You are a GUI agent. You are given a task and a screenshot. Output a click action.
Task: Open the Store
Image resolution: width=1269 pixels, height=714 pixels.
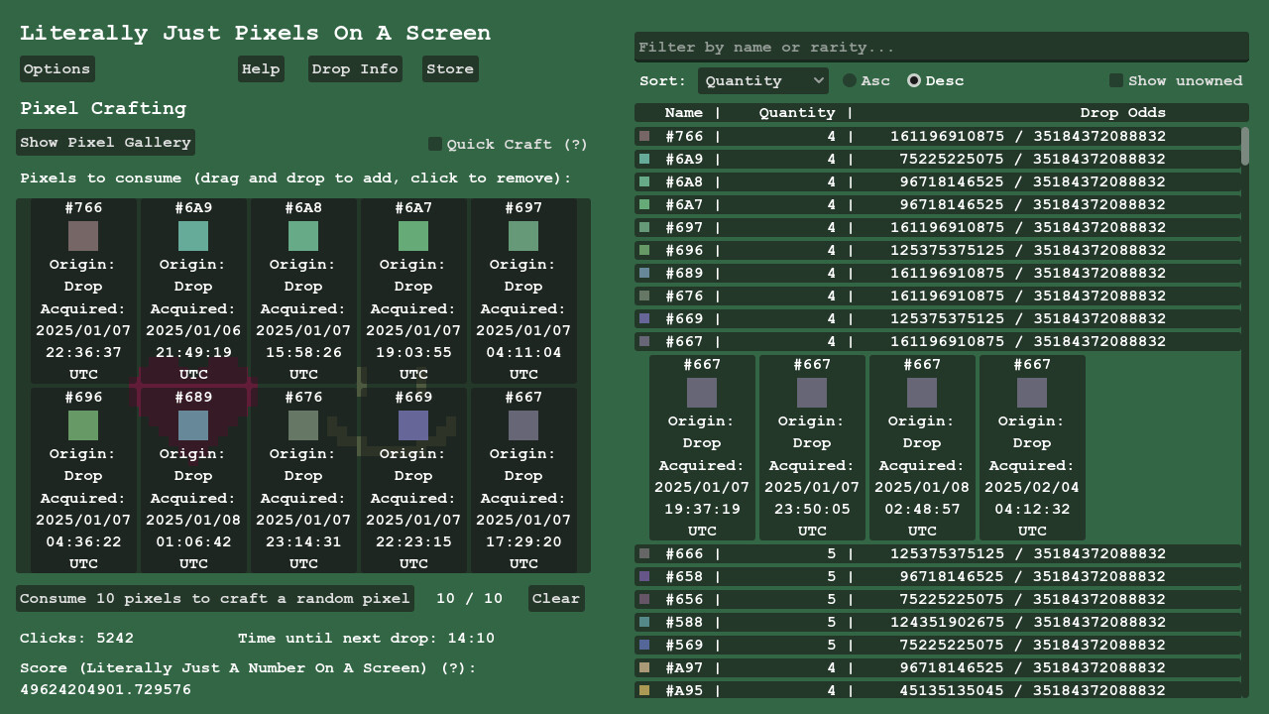pyautogui.click(x=450, y=68)
